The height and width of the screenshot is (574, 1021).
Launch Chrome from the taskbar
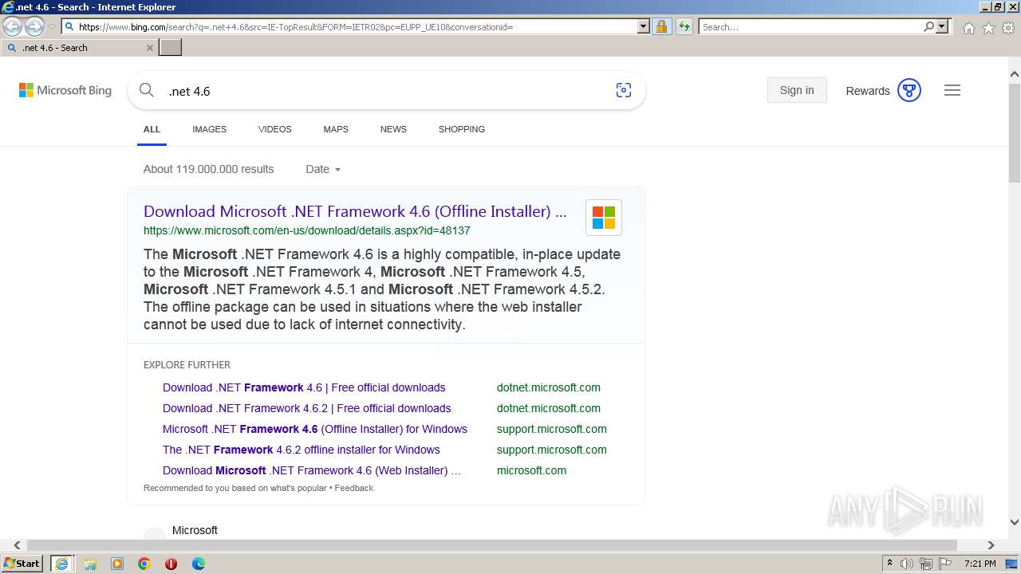pyautogui.click(x=144, y=564)
